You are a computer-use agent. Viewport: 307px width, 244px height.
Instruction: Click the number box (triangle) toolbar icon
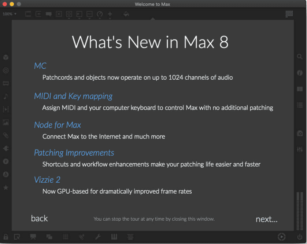pyautogui.click(x=79, y=14)
